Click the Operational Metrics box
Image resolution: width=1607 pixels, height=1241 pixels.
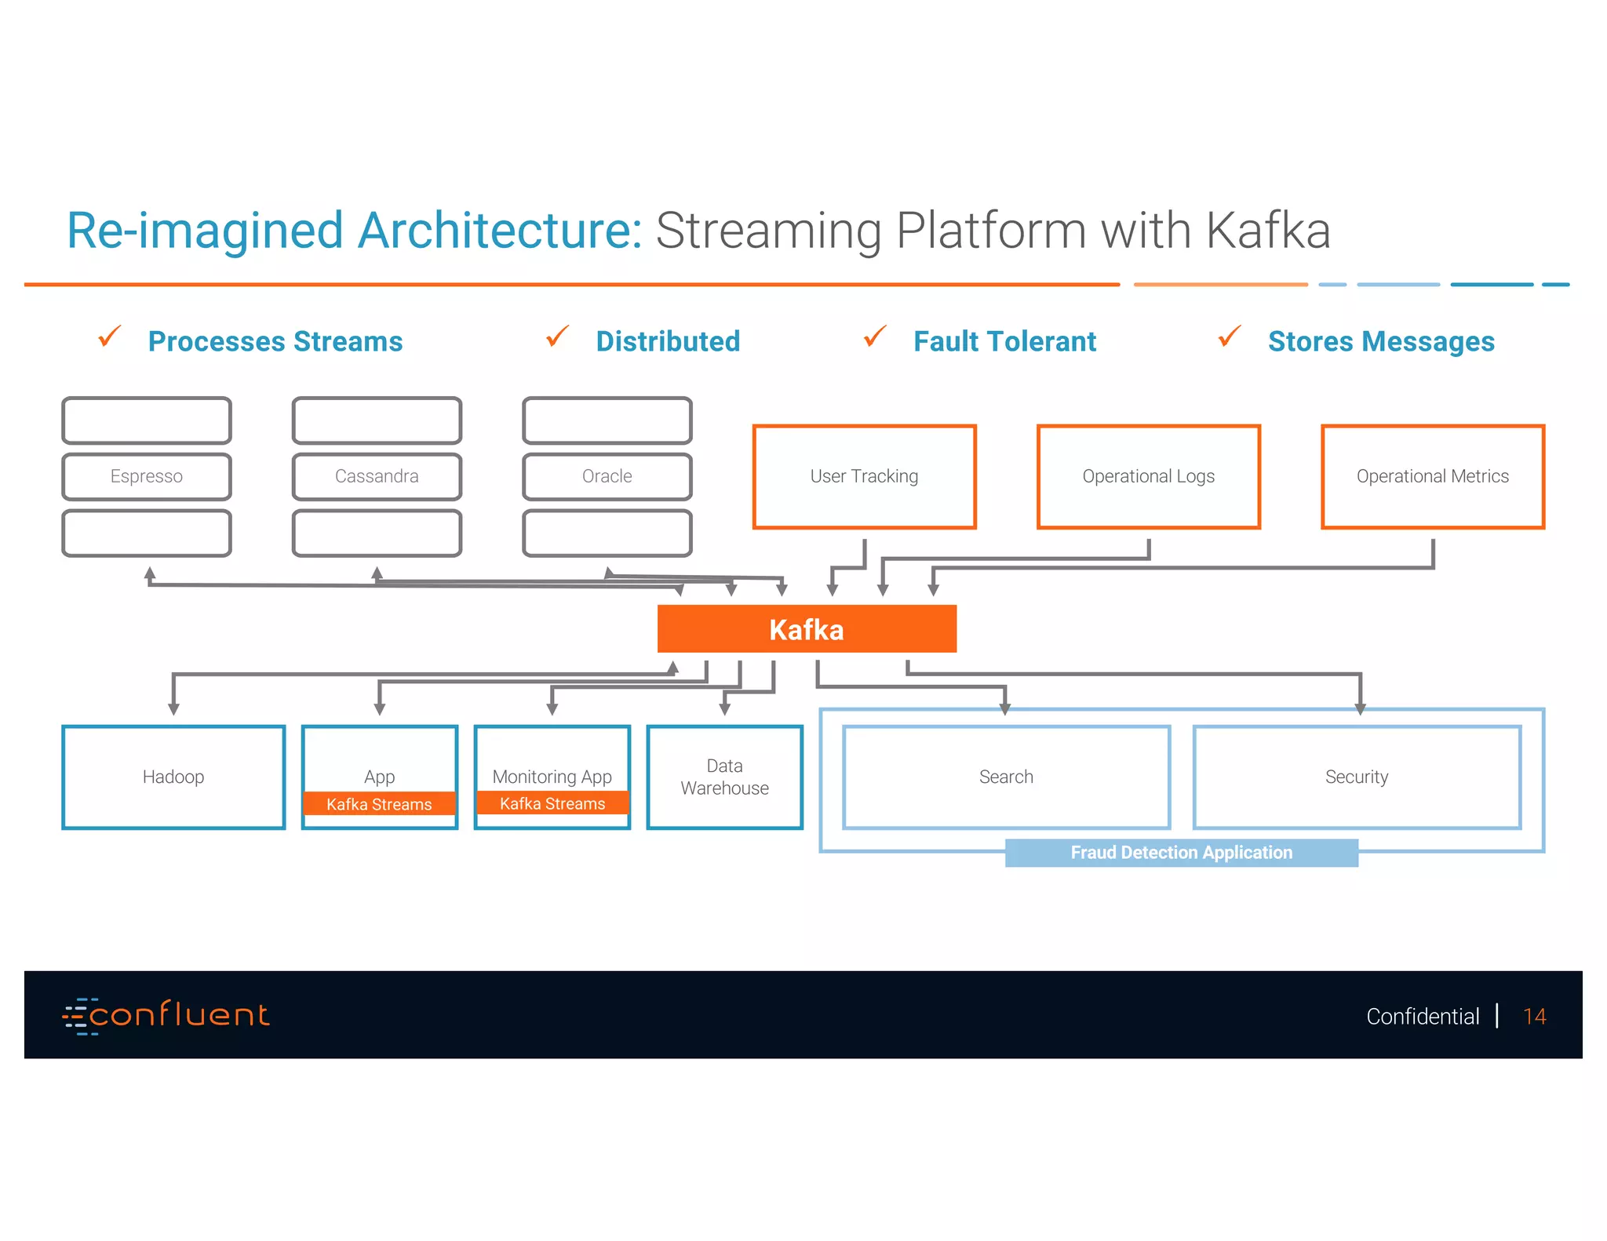[x=1432, y=476]
